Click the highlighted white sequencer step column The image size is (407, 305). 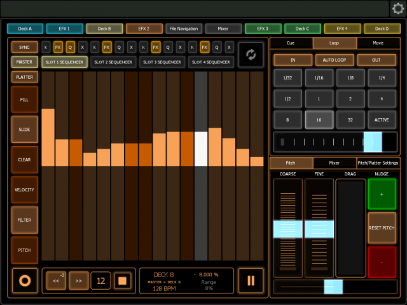(201, 165)
